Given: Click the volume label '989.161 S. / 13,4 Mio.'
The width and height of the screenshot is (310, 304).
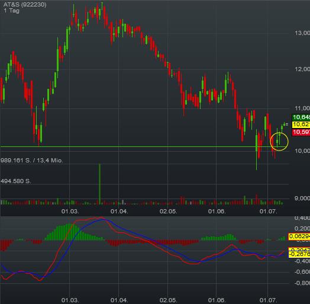Looking at the screenshot, I should (x=31, y=160).
